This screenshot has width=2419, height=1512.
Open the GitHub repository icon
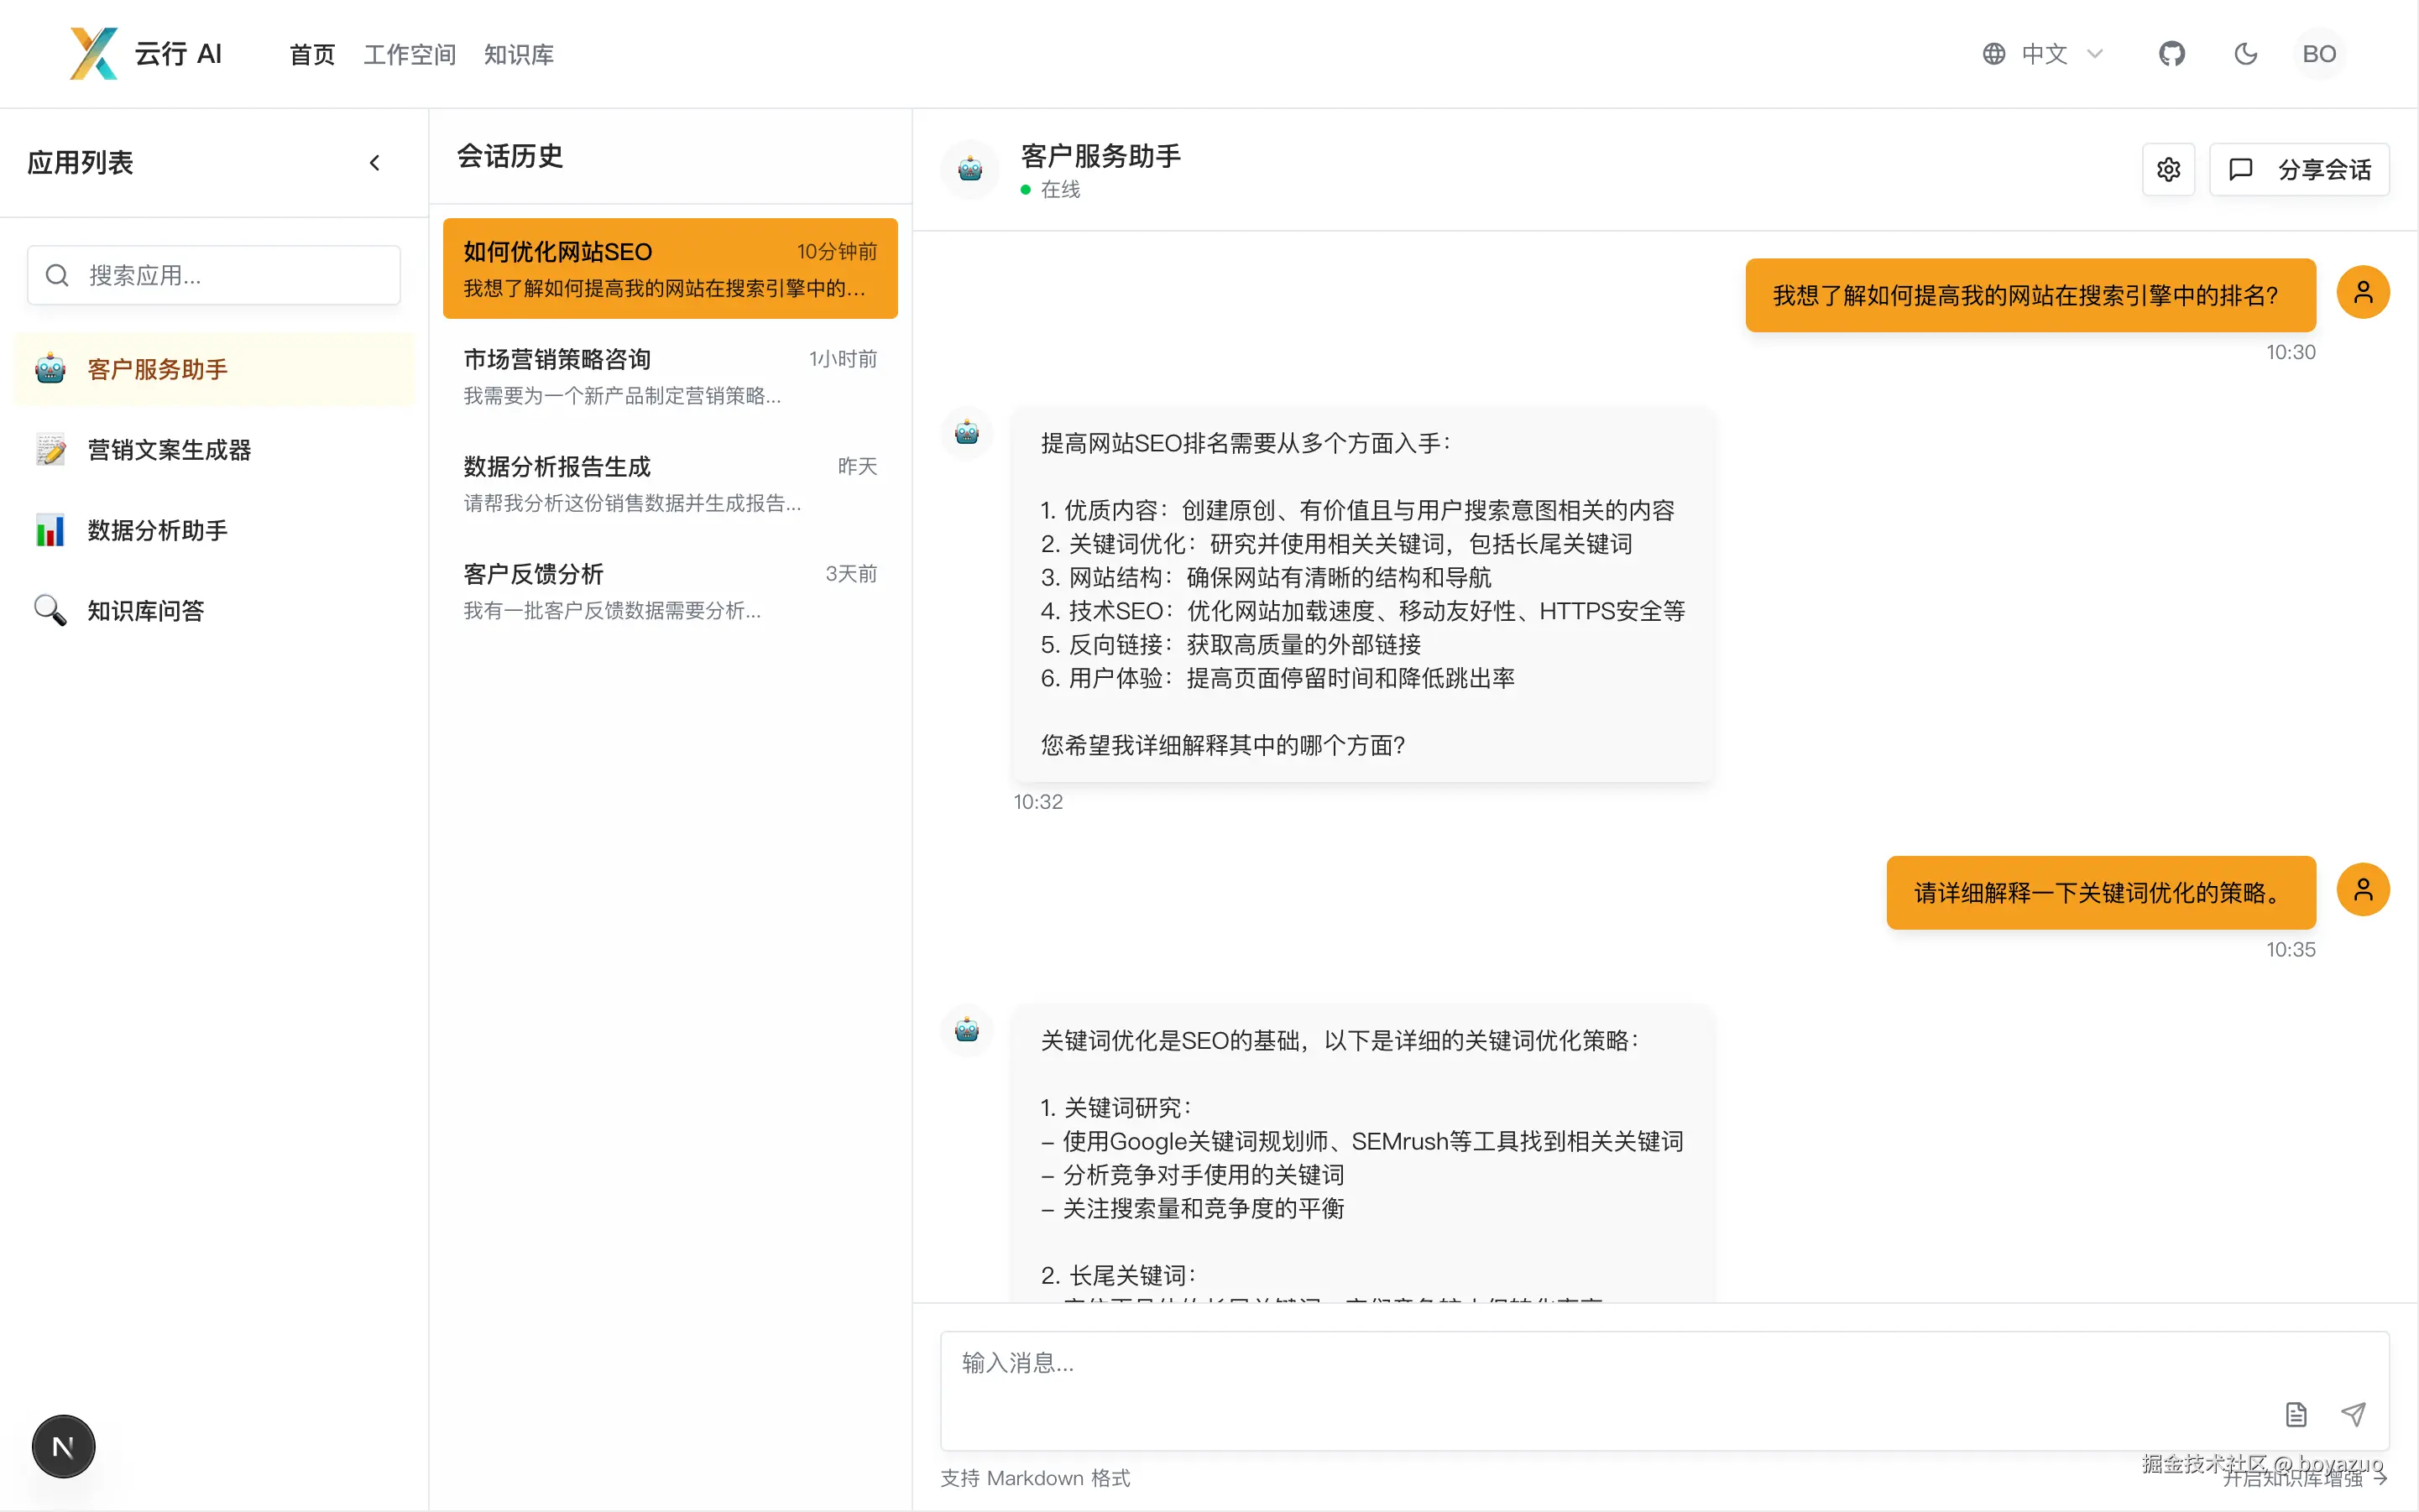(x=2171, y=54)
